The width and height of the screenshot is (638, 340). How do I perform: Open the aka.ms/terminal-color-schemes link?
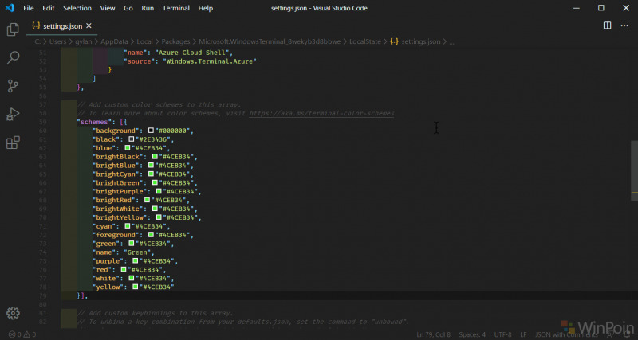[321, 113]
